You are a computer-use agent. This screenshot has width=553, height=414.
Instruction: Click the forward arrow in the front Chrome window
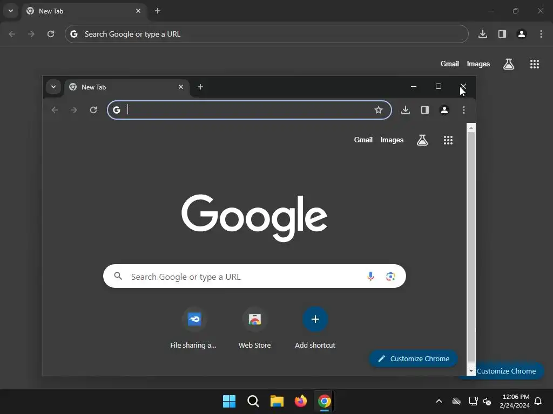[x=73, y=110]
